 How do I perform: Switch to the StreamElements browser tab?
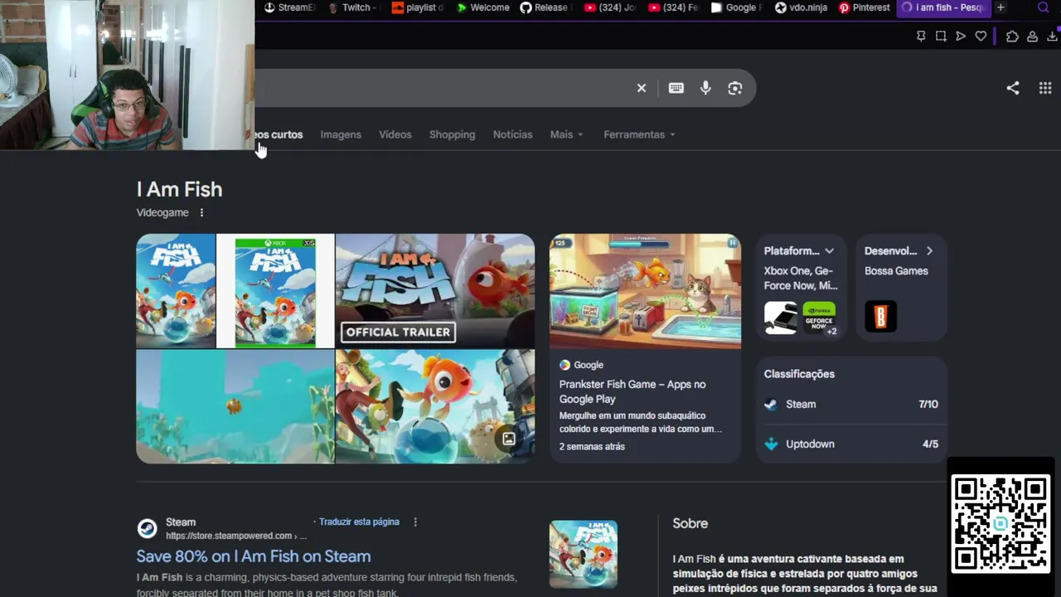point(289,7)
